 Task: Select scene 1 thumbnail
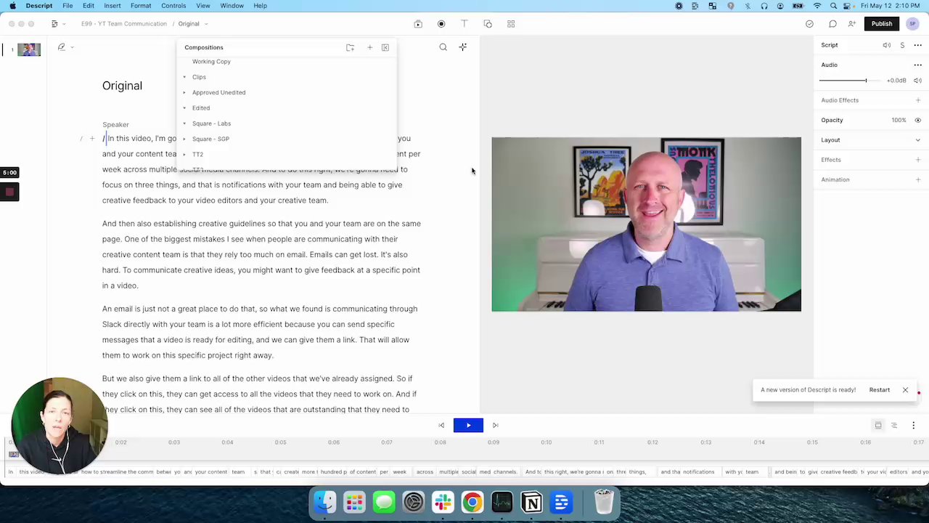click(x=29, y=50)
